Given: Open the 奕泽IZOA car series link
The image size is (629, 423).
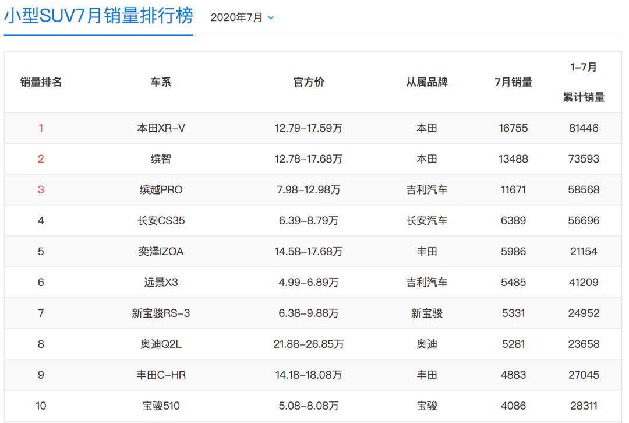Looking at the screenshot, I should pyautogui.click(x=161, y=251).
